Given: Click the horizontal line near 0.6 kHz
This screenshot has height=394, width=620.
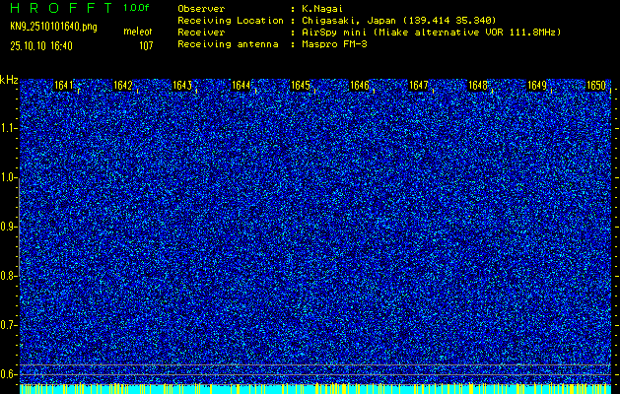Looking at the screenshot, I should tap(315, 365).
